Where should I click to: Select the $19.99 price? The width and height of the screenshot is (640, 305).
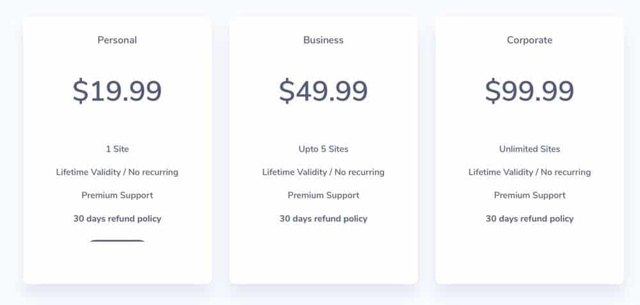pyautogui.click(x=117, y=91)
